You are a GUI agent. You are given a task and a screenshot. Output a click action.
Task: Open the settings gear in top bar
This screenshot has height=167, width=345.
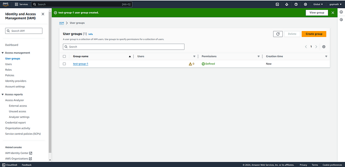pos(306,4)
